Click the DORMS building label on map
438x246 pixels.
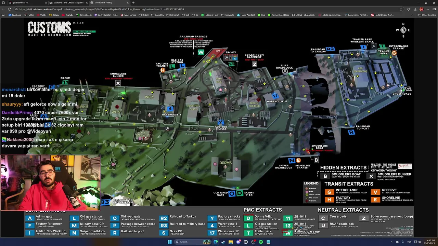tap(226, 163)
